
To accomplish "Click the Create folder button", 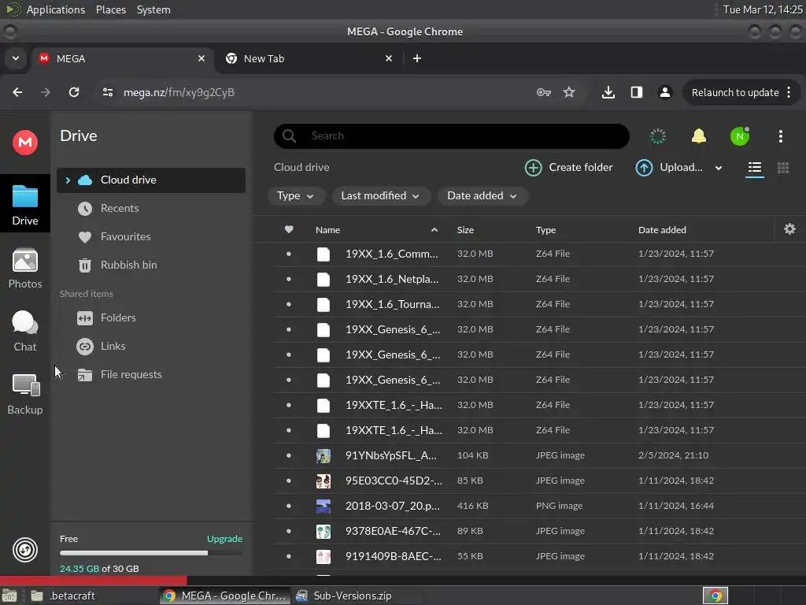I will (x=569, y=168).
